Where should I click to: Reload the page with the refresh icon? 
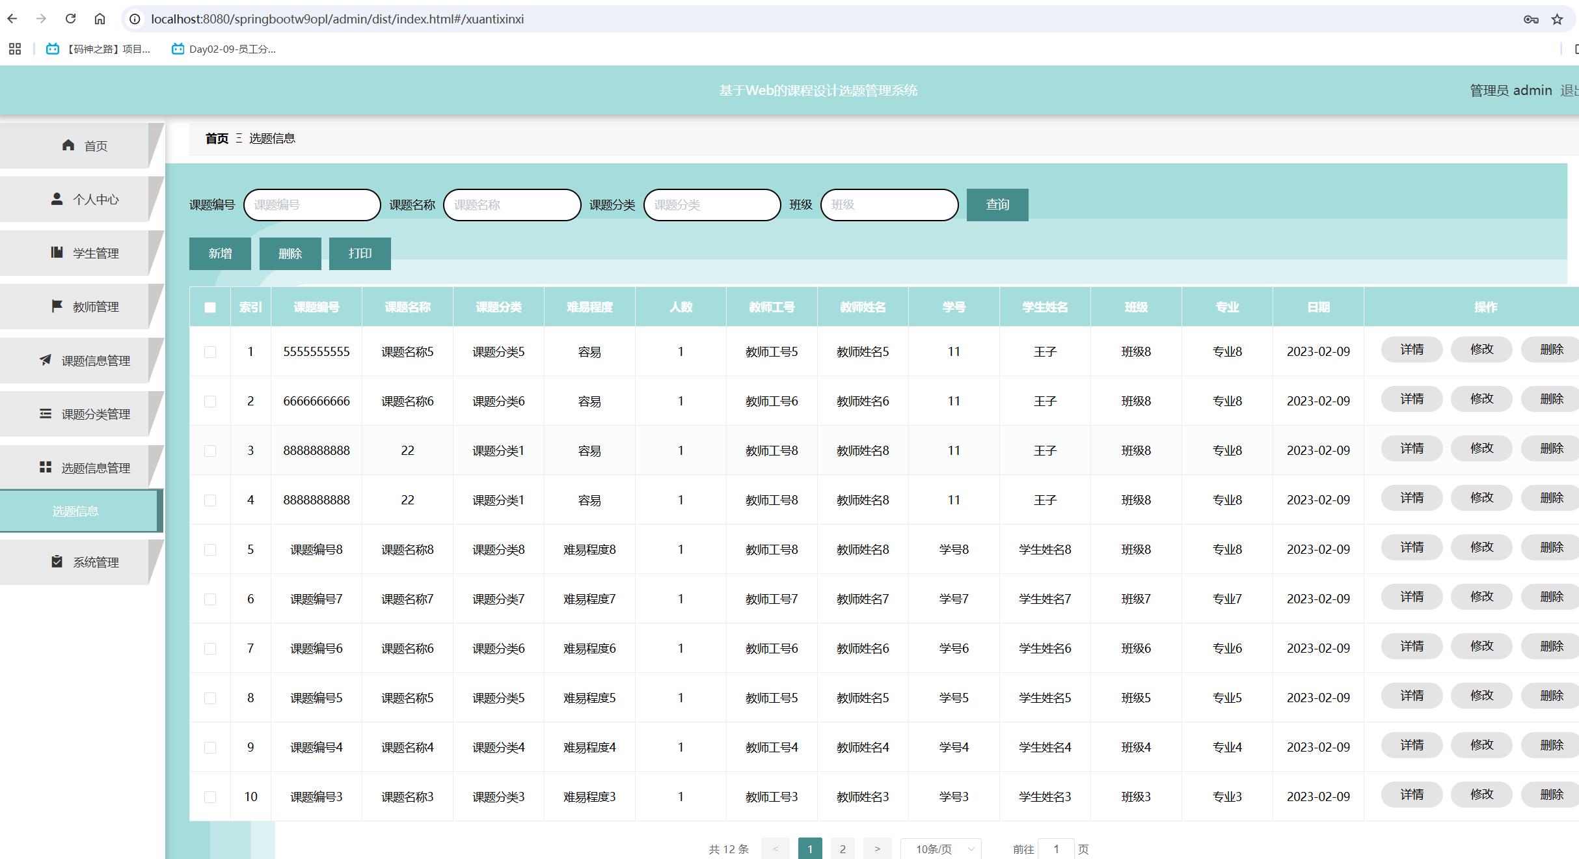[x=70, y=19]
